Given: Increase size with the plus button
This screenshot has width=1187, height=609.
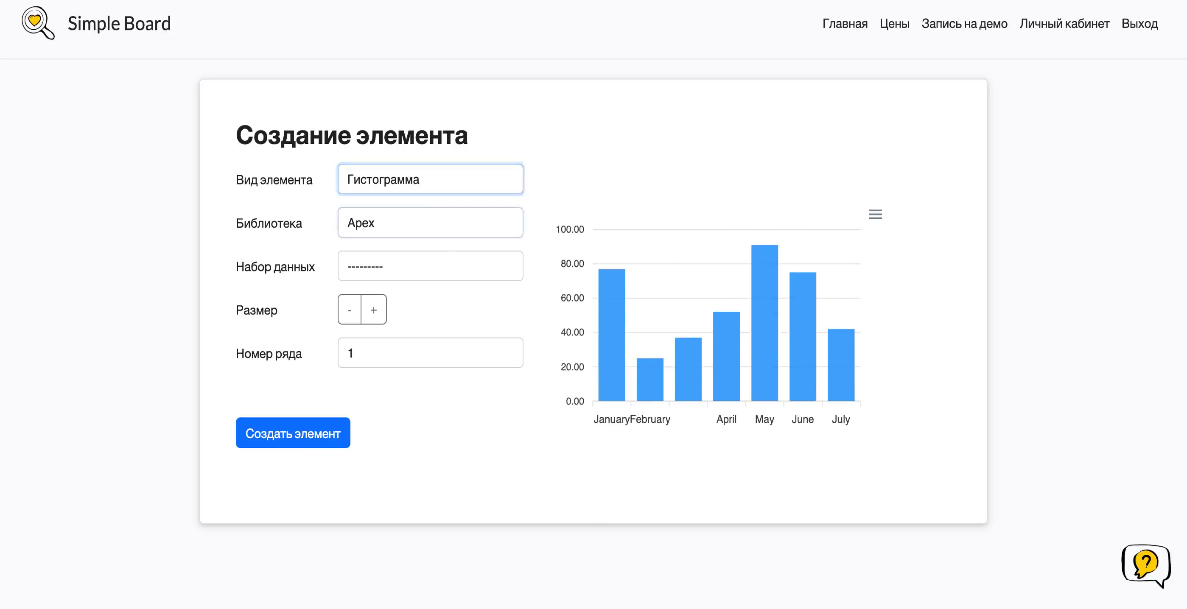Looking at the screenshot, I should coord(374,310).
